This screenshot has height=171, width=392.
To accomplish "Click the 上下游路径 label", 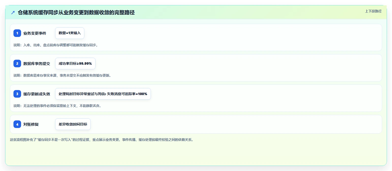I will click(x=373, y=11).
